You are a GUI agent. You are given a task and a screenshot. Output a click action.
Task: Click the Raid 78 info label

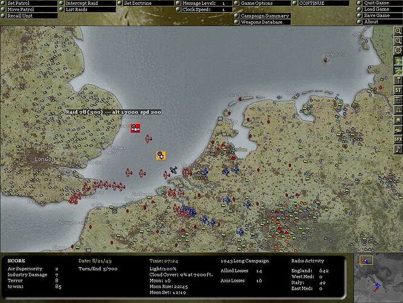(x=113, y=112)
